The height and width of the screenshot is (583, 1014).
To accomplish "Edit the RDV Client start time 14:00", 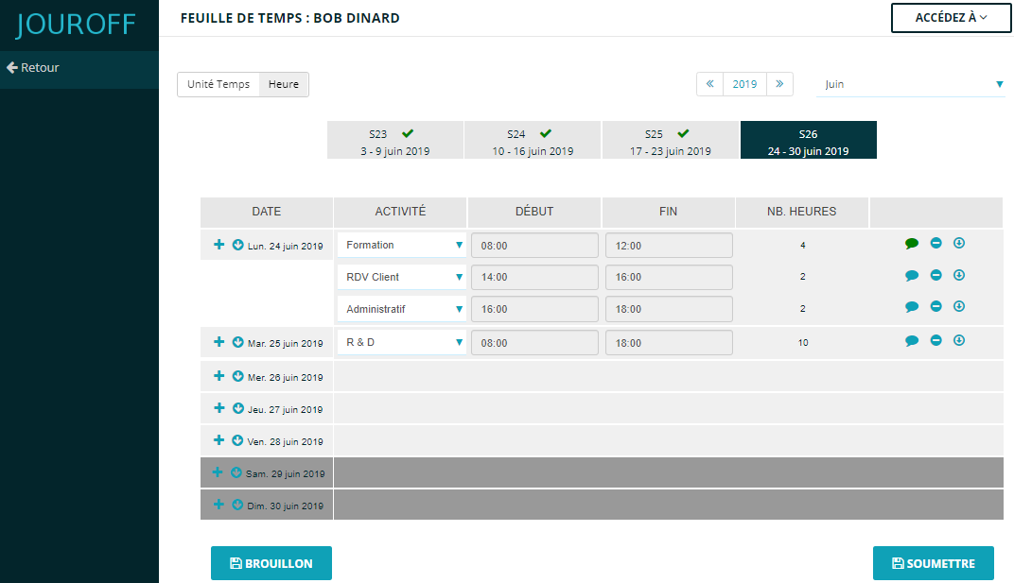I will pyautogui.click(x=534, y=277).
